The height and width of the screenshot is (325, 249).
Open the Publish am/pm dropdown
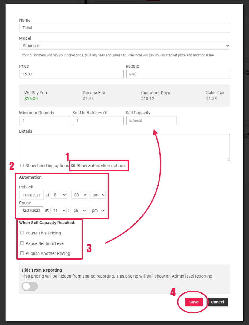pos(97,195)
